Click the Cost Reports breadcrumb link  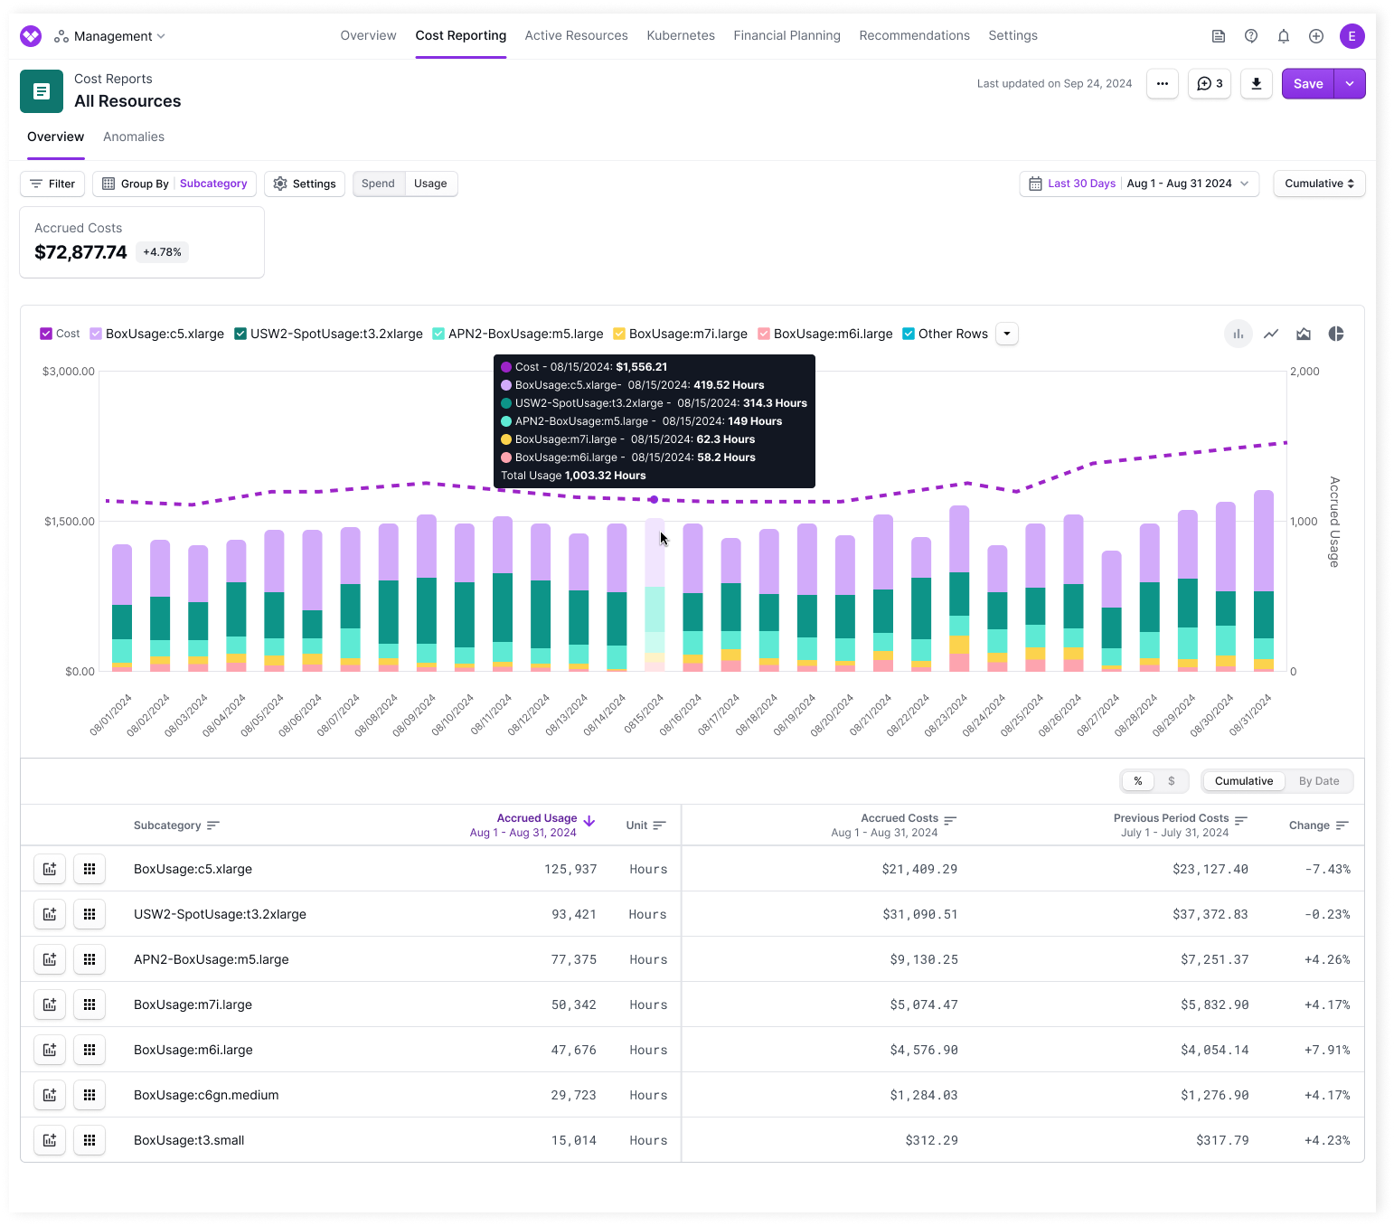click(x=113, y=79)
